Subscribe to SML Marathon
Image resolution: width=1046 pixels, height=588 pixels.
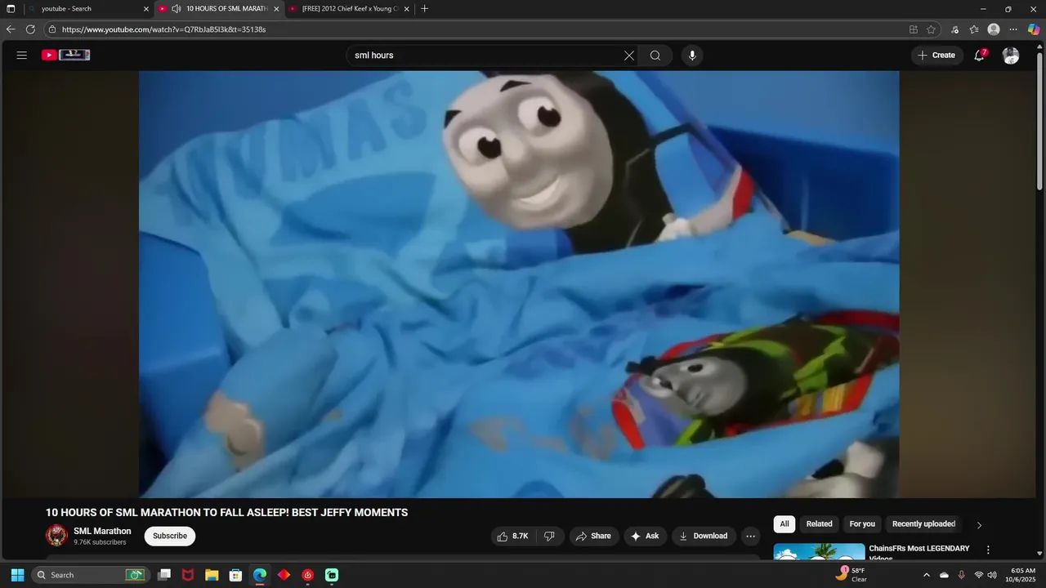[170, 536]
